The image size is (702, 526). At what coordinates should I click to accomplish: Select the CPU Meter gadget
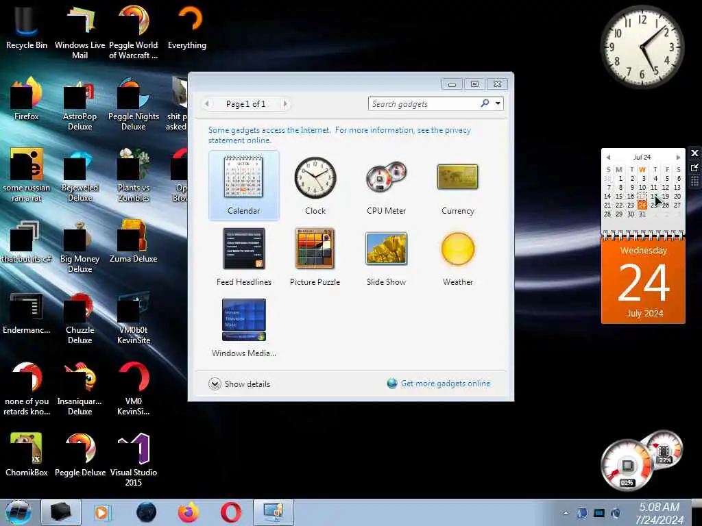(x=387, y=186)
